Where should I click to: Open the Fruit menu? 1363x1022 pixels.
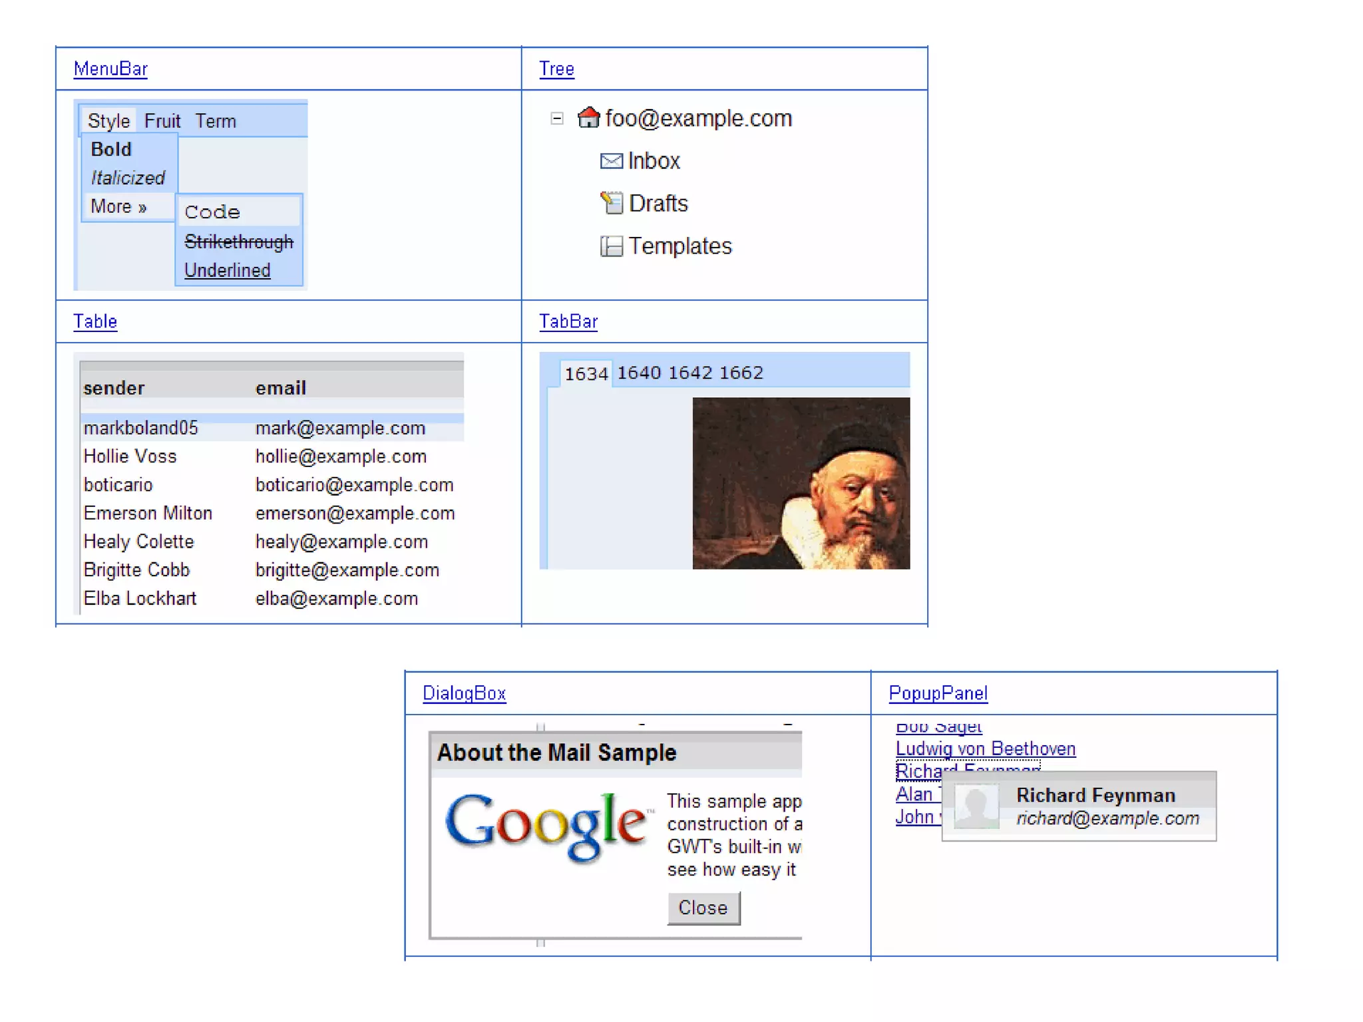[162, 121]
